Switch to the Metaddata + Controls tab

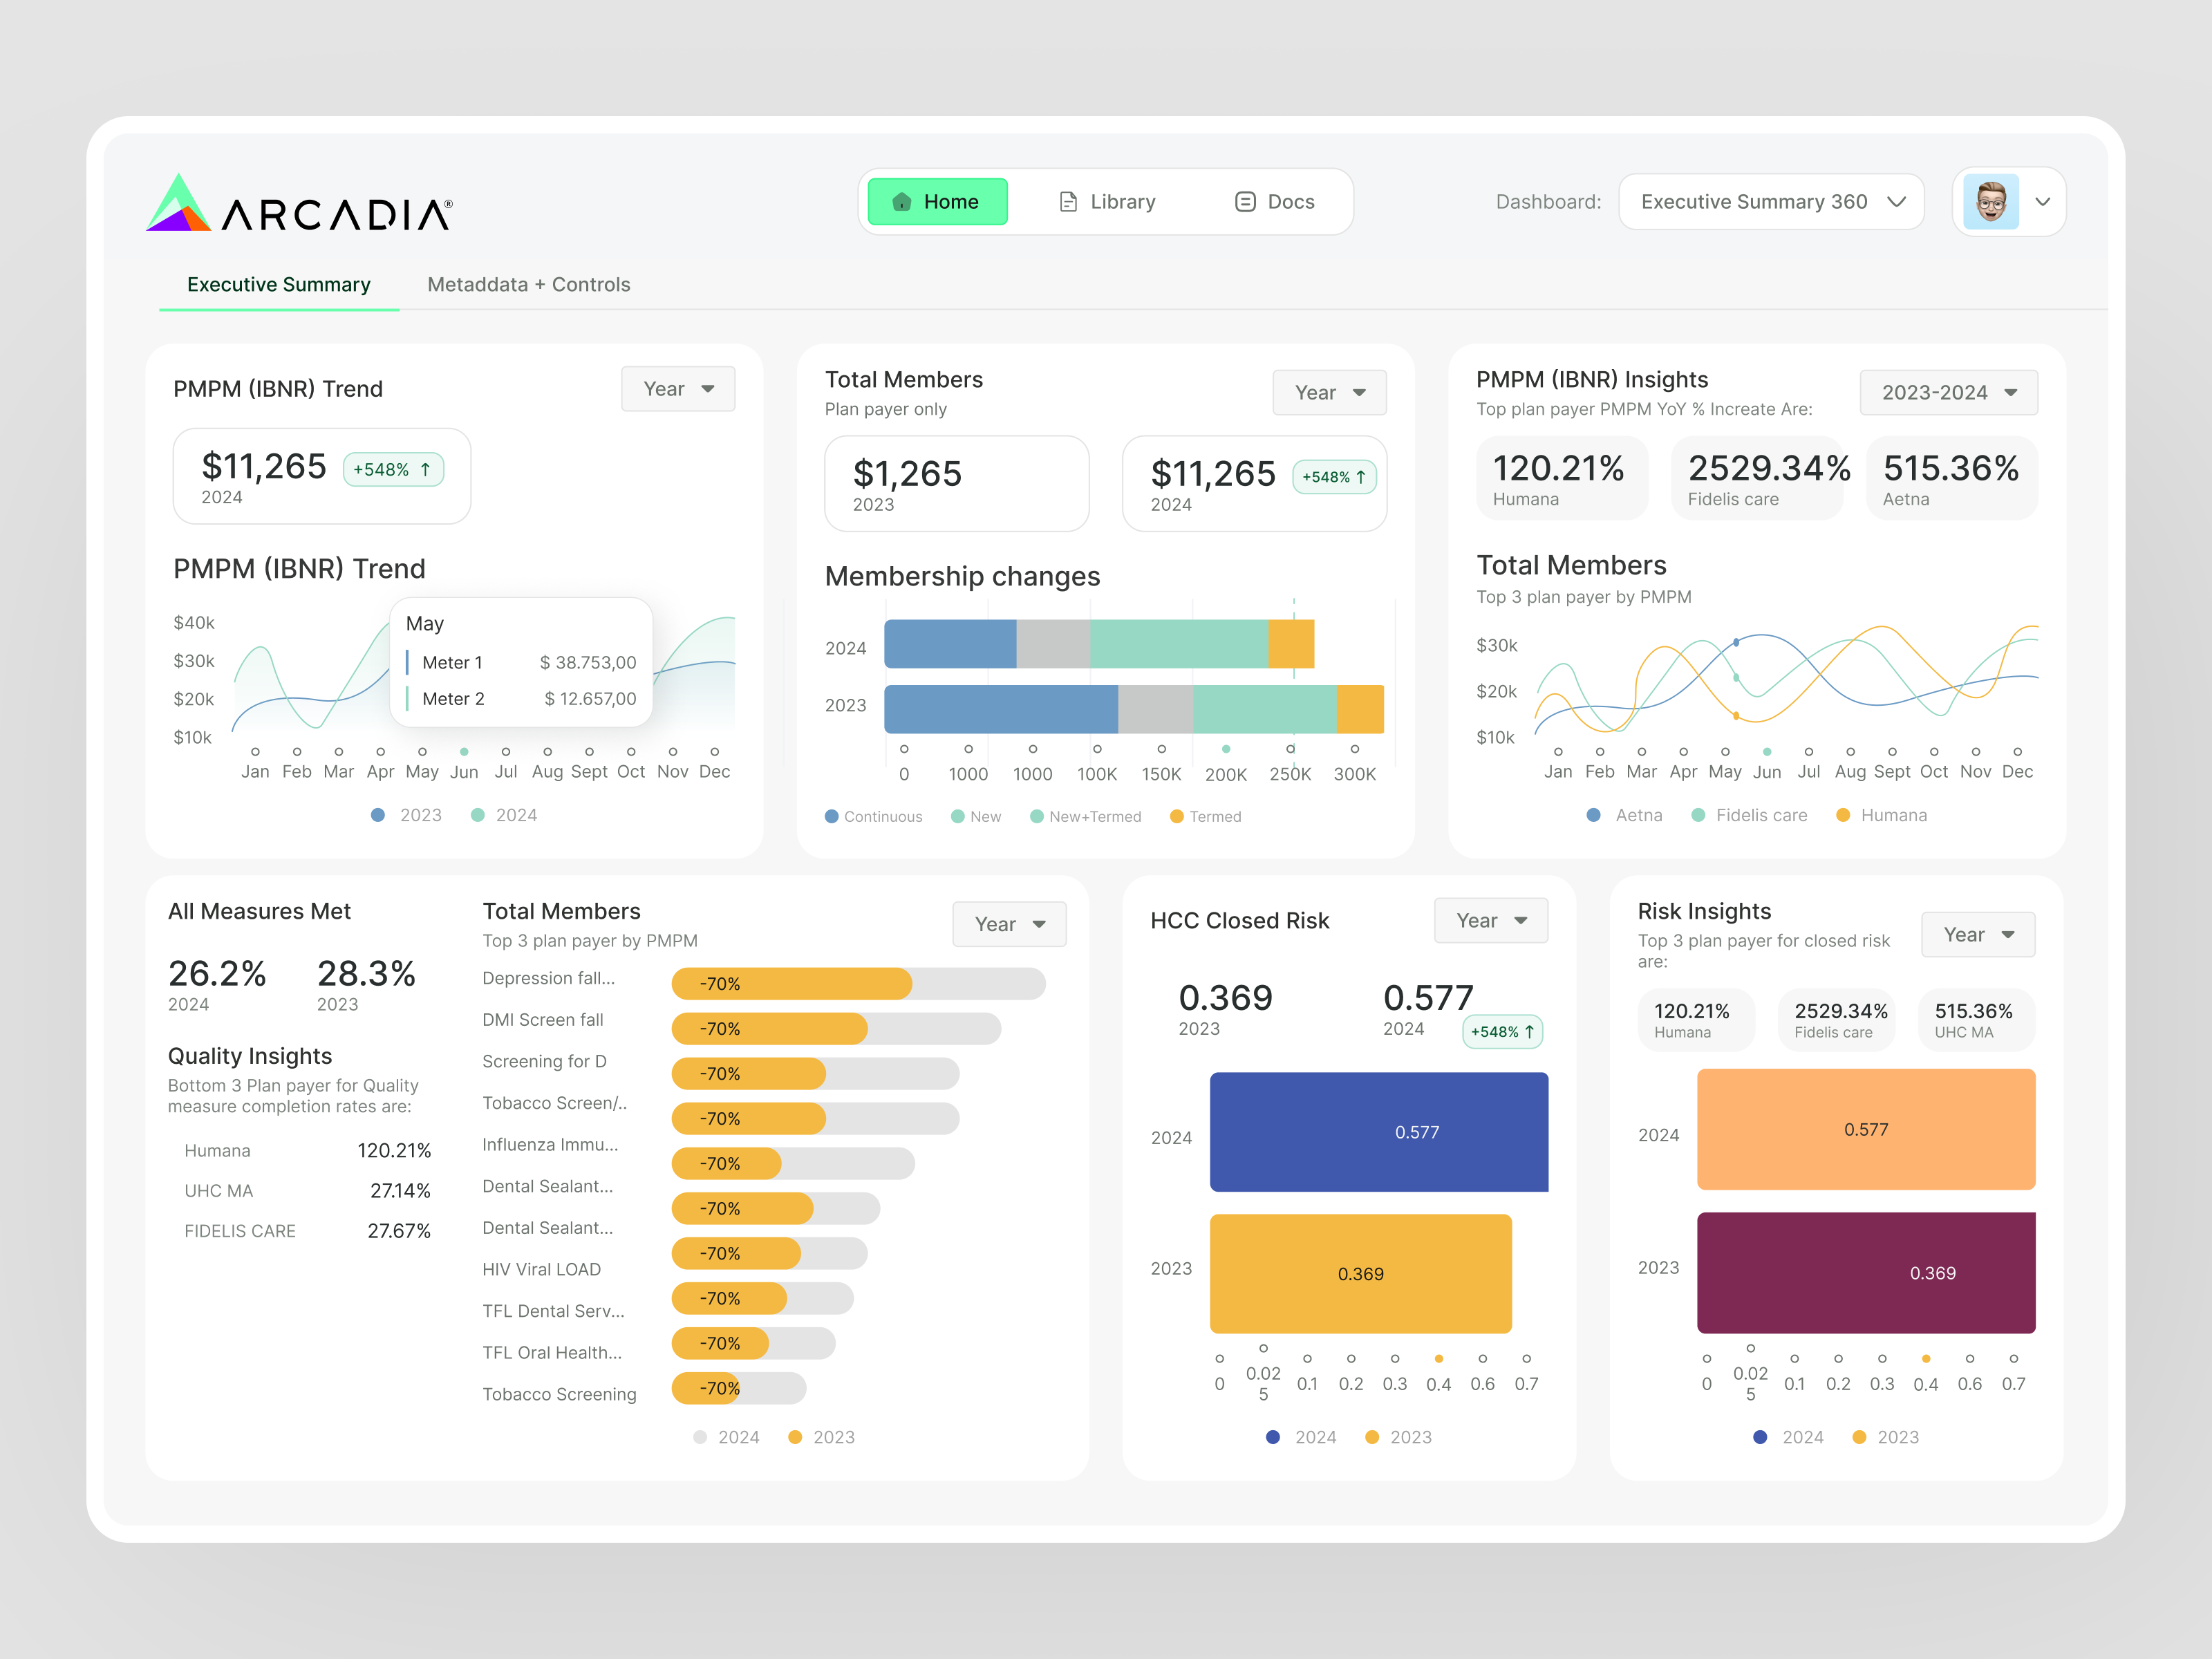[x=528, y=285]
